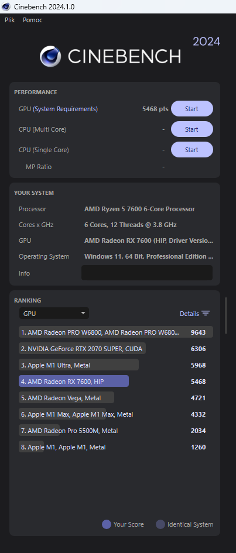The height and width of the screenshot is (553, 236).
Task: Start the CPU Single Core test
Action: click(x=192, y=150)
